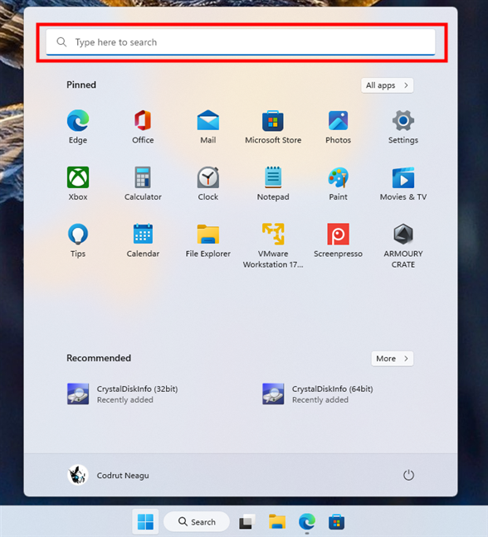The width and height of the screenshot is (488, 537).
Task: Open the Calculator app
Action: point(143,183)
